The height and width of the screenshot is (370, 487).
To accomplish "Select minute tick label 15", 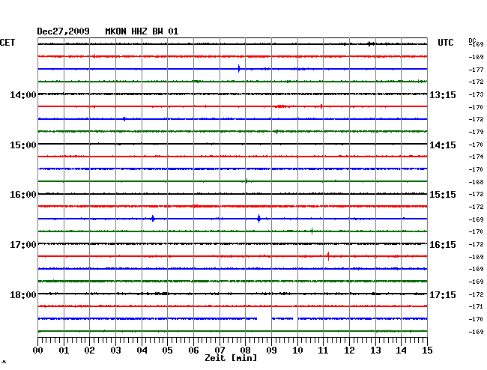I will 427,351.
